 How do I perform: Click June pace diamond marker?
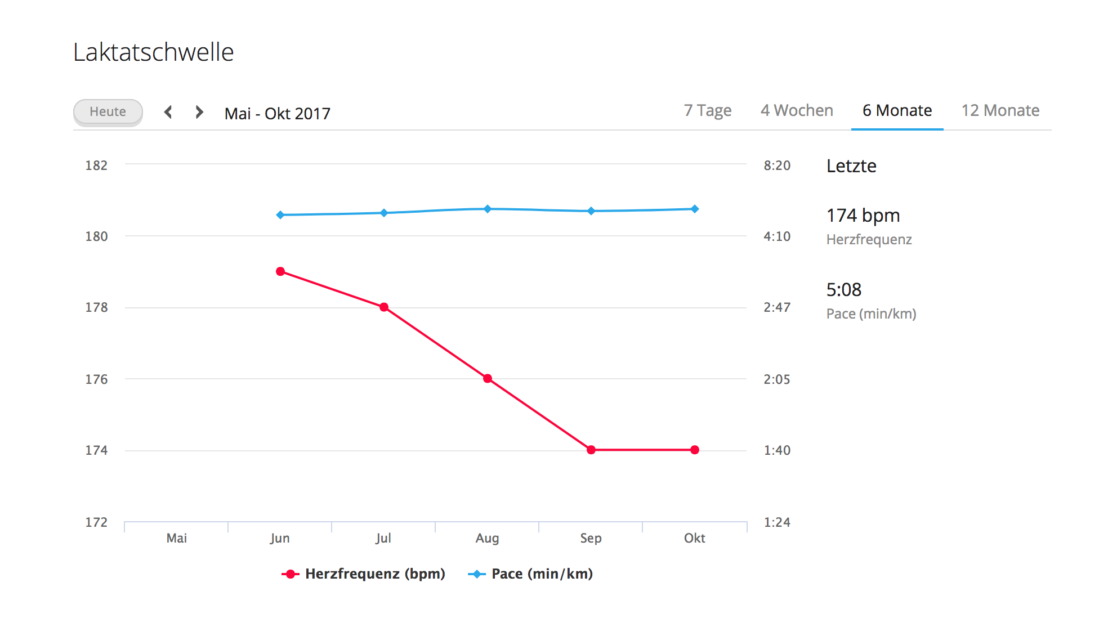pos(280,215)
